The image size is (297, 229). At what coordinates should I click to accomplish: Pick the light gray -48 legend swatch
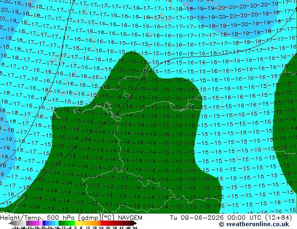[x=21, y=223]
